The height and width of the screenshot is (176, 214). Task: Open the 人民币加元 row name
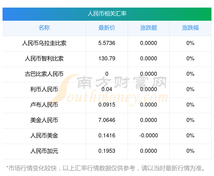click(x=44, y=151)
